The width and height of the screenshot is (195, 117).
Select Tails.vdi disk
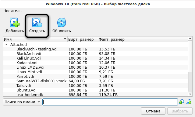tap(24, 86)
